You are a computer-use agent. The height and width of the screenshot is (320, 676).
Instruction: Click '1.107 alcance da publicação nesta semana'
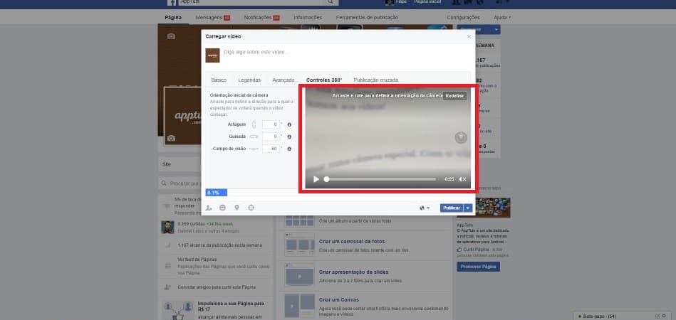219,245
